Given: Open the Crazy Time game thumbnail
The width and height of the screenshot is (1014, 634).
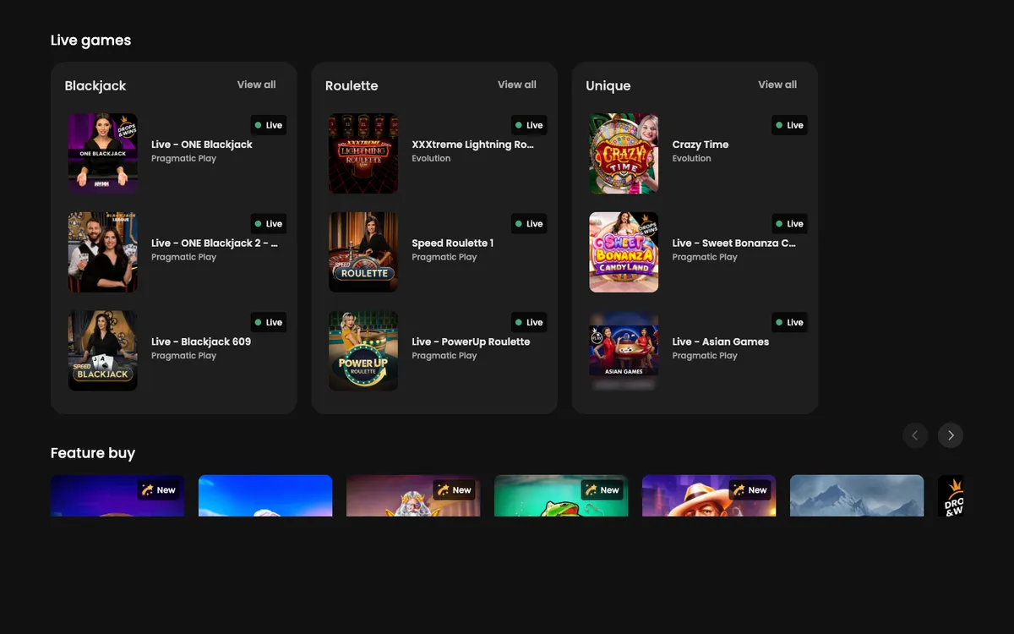Looking at the screenshot, I should click(624, 154).
